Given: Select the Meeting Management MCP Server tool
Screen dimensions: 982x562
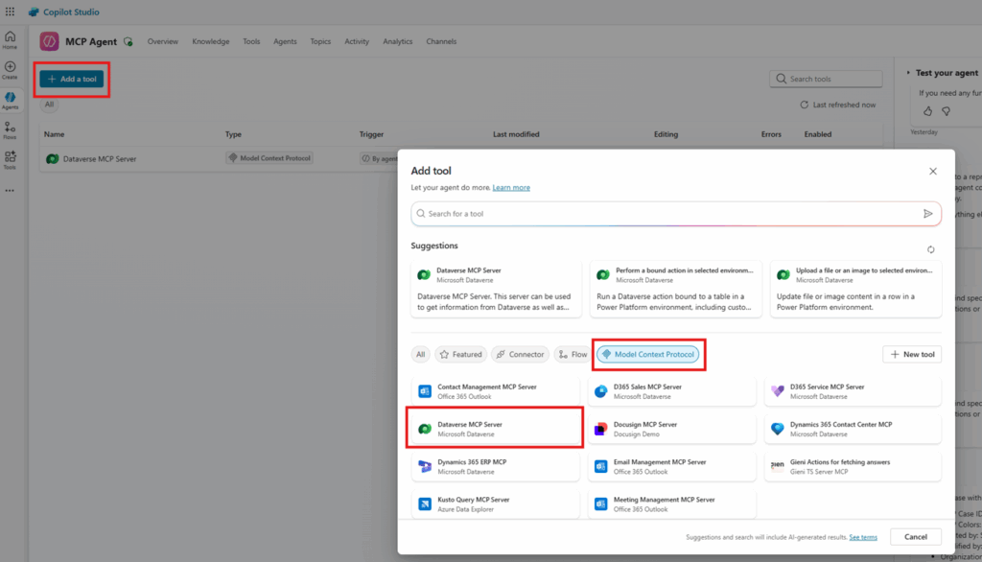Looking at the screenshot, I should coord(672,504).
